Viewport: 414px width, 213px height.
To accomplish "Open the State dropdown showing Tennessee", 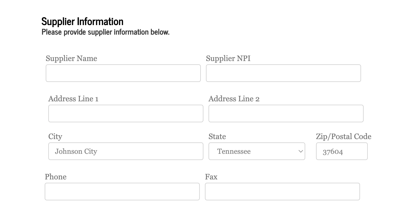I will tap(257, 151).
